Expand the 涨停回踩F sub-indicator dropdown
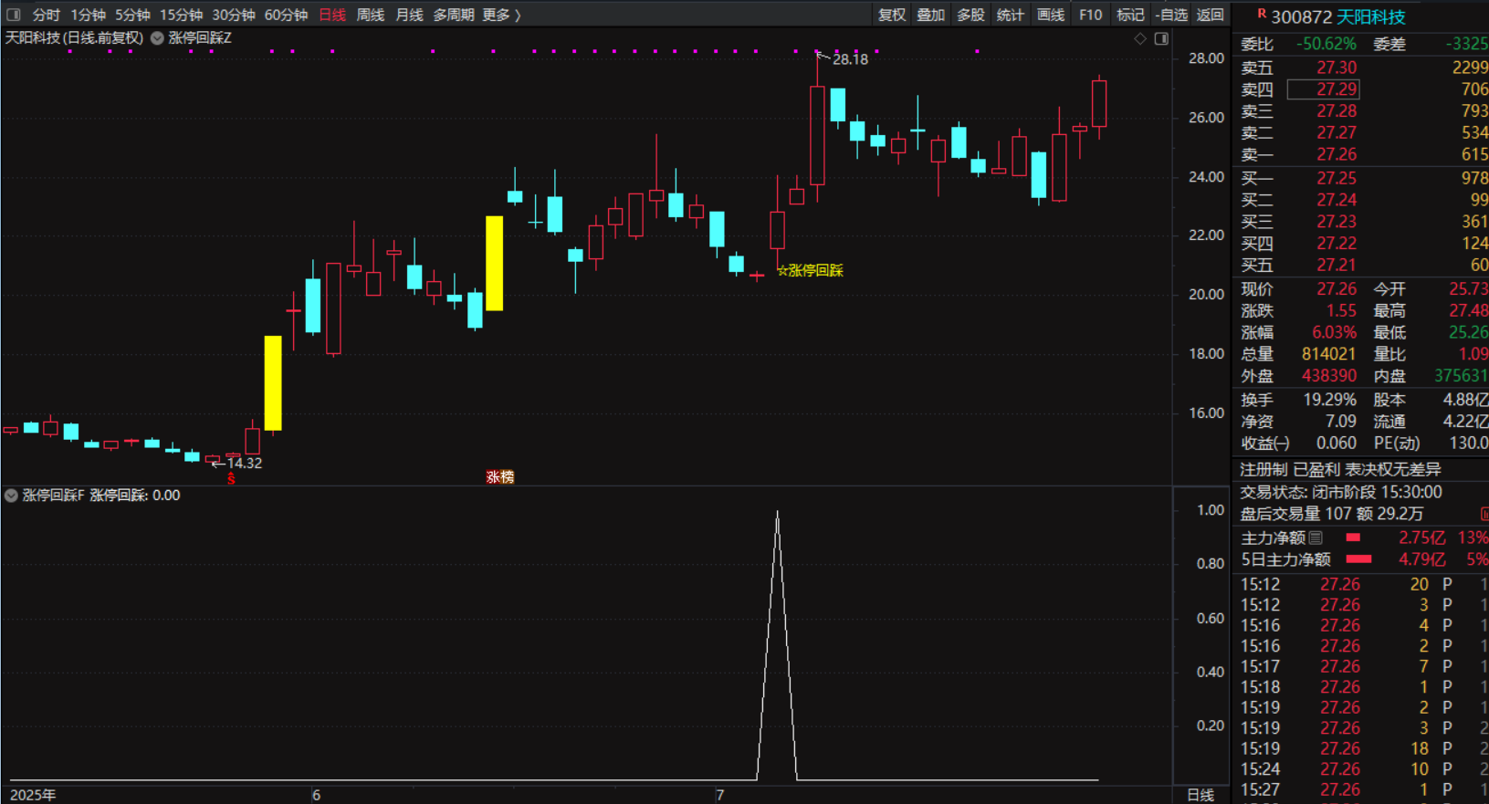Image resolution: width=1489 pixels, height=804 pixels. (x=11, y=496)
